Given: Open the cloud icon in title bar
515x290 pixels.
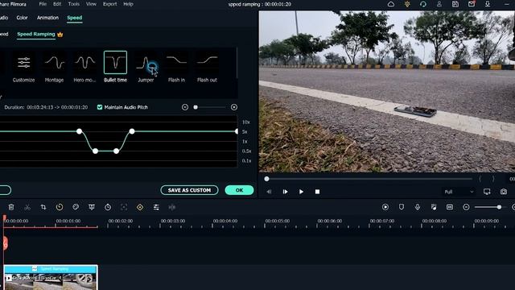Looking at the screenshot, I should [391, 4].
